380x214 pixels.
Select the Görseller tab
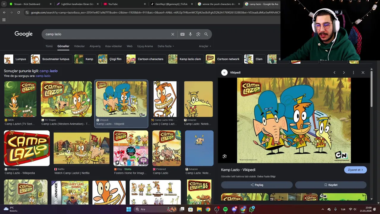point(63,46)
